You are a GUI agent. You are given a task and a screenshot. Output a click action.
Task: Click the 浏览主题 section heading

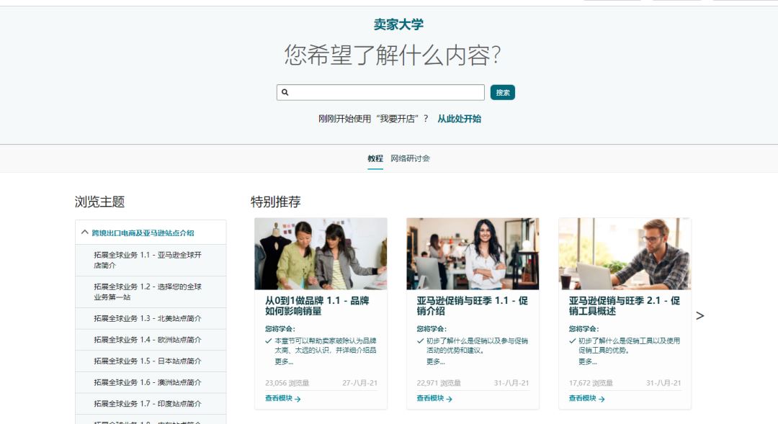point(99,202)
